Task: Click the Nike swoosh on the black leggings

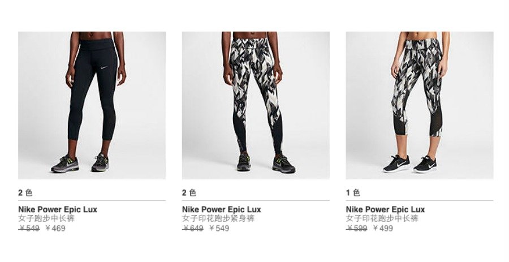Action: click(103, 68)
